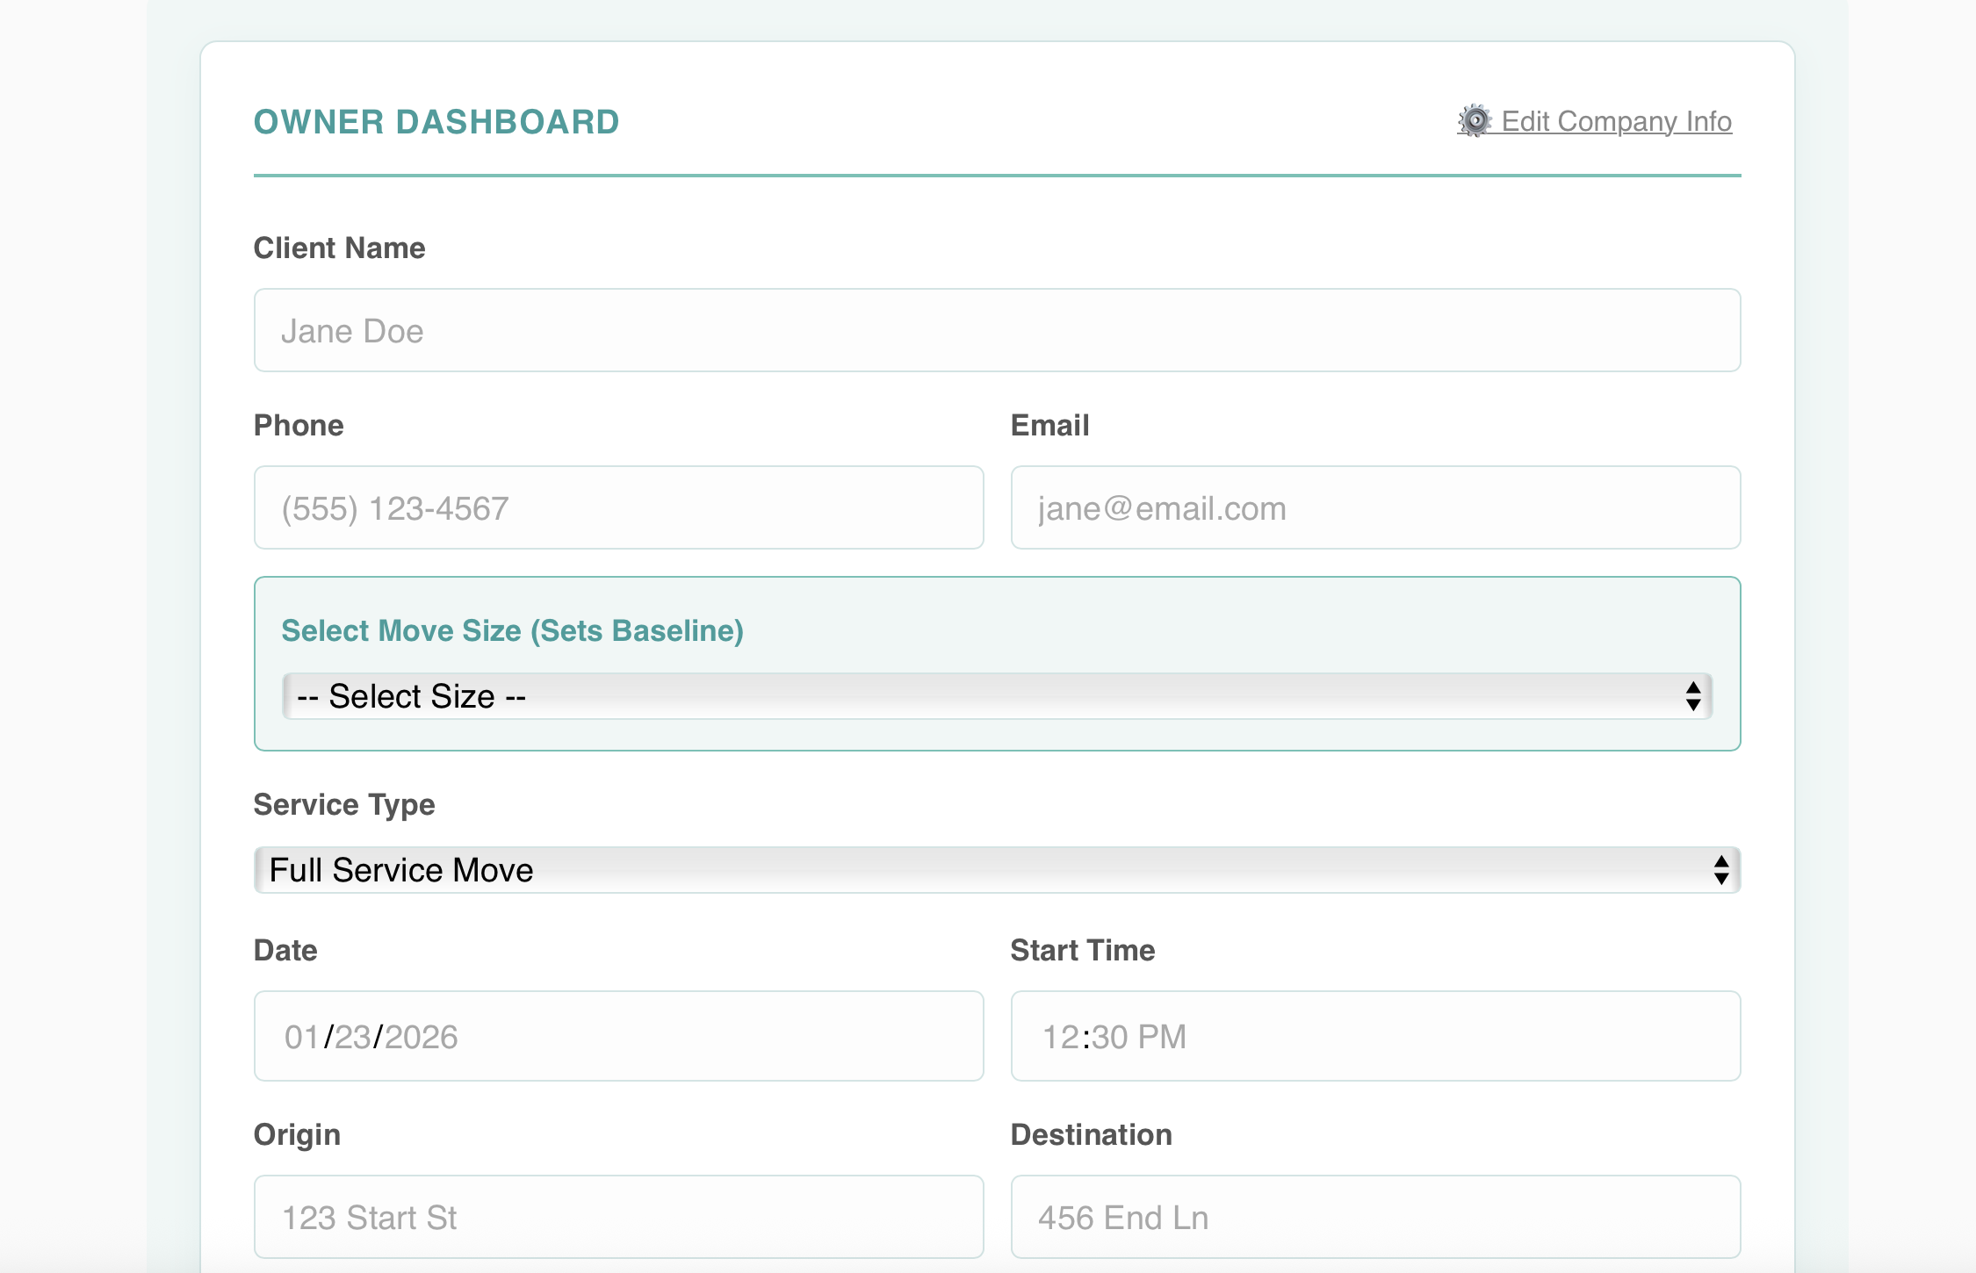Click the Client Name input field
Viewport: 1976px width, 1273px height.
pos(996,331)
